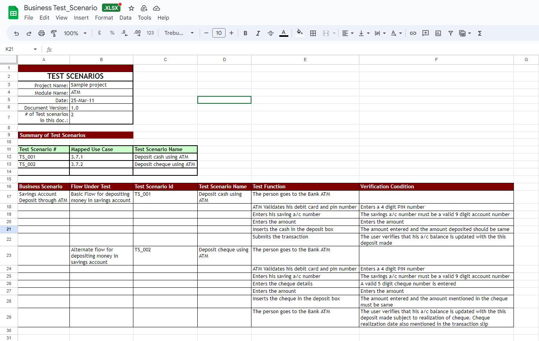Select the 'Summary of Test Scenarios' cell

tap(75, 135)
